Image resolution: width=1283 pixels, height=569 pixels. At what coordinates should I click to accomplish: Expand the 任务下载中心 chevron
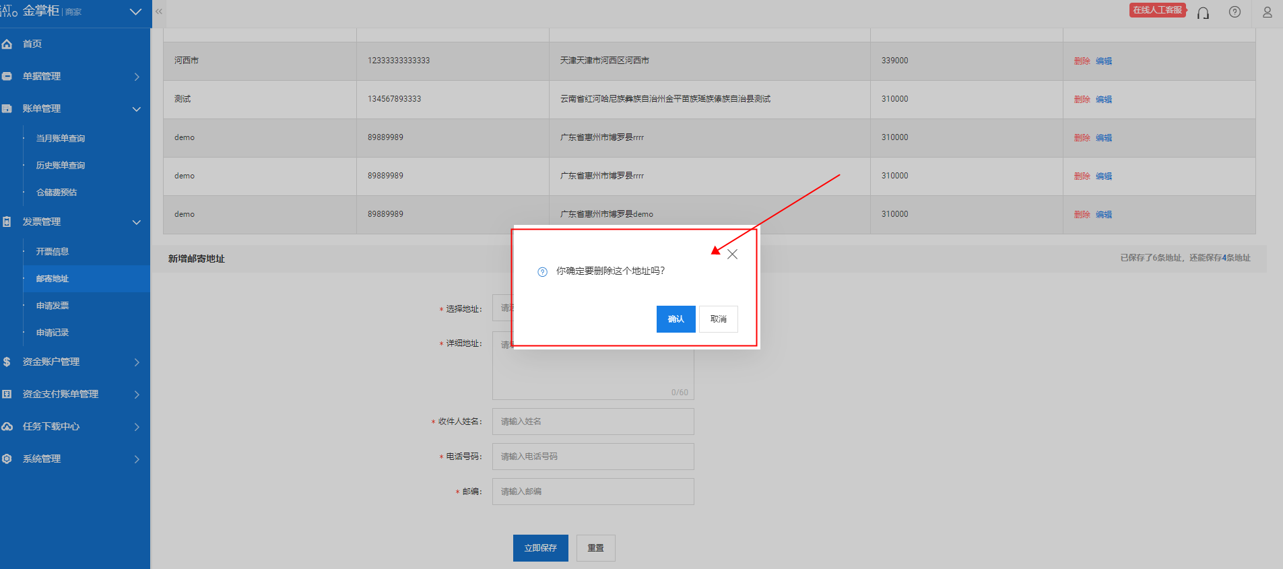[x=137, y=427]
